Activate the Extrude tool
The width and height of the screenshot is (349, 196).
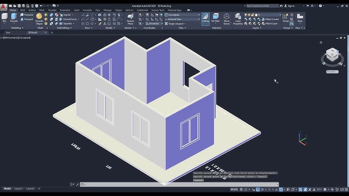click(14, 18)
